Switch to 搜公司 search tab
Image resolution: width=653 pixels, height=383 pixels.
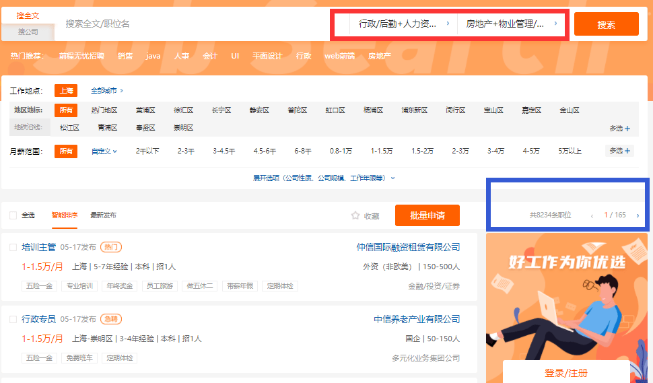(28, 32)
